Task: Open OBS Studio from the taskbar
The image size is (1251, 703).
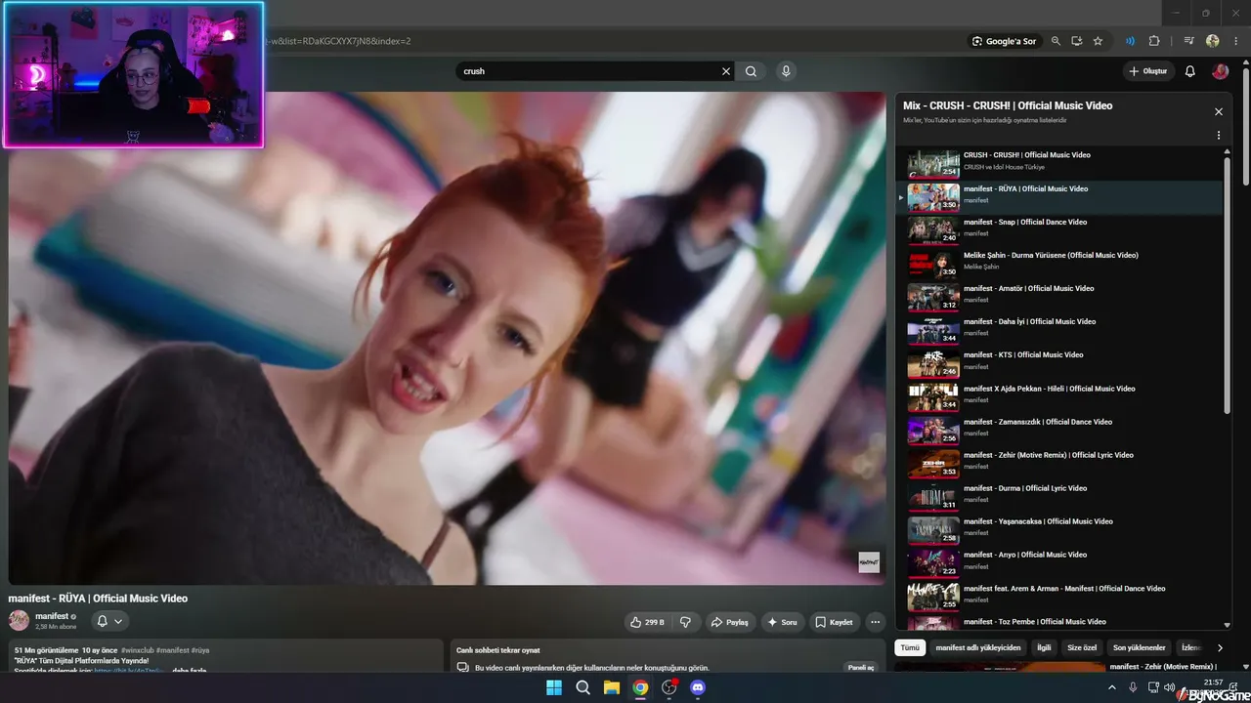Action: point(669,687)
